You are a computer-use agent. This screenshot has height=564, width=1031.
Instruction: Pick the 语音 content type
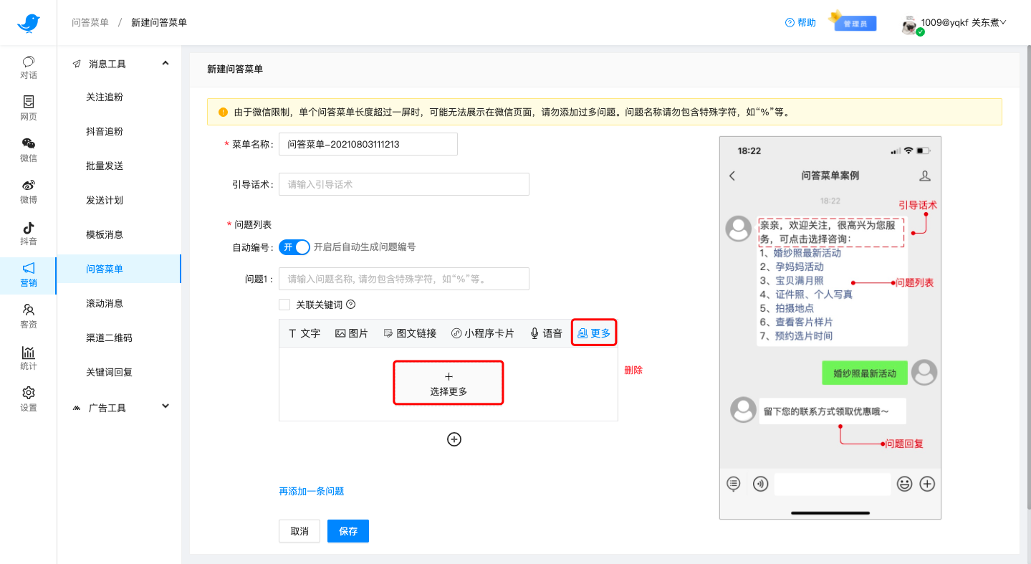(547, 333)
